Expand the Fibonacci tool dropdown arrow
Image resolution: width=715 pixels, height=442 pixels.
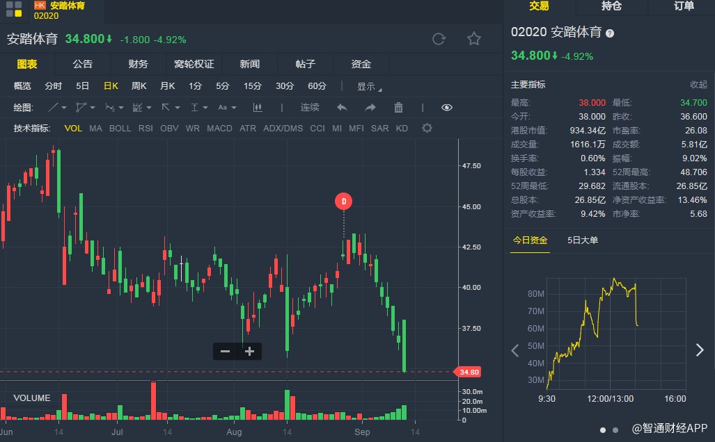(149, 108)
